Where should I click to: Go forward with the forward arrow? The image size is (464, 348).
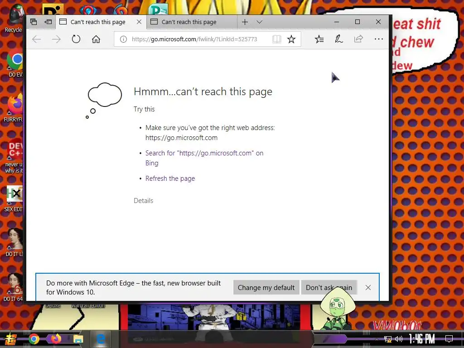(56, 39)
